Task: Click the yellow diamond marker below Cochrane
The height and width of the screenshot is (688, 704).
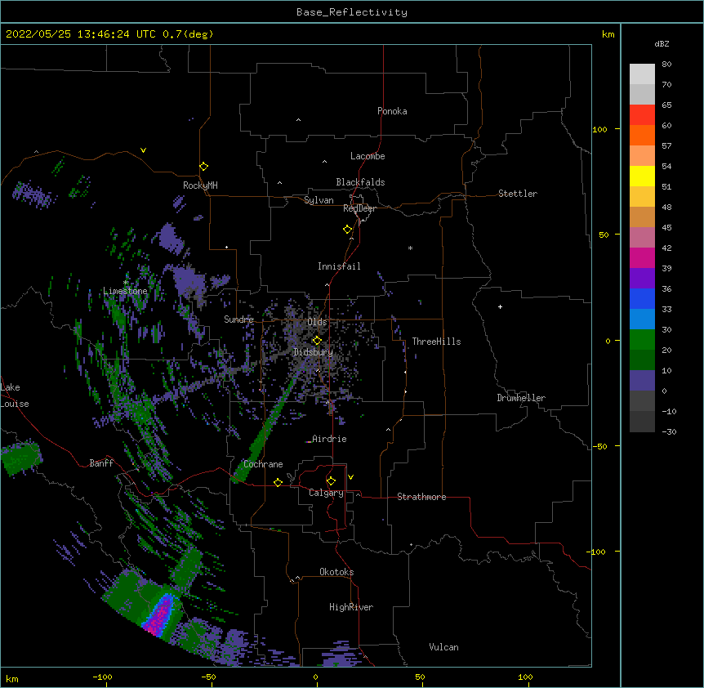Action: coord(278,483)
